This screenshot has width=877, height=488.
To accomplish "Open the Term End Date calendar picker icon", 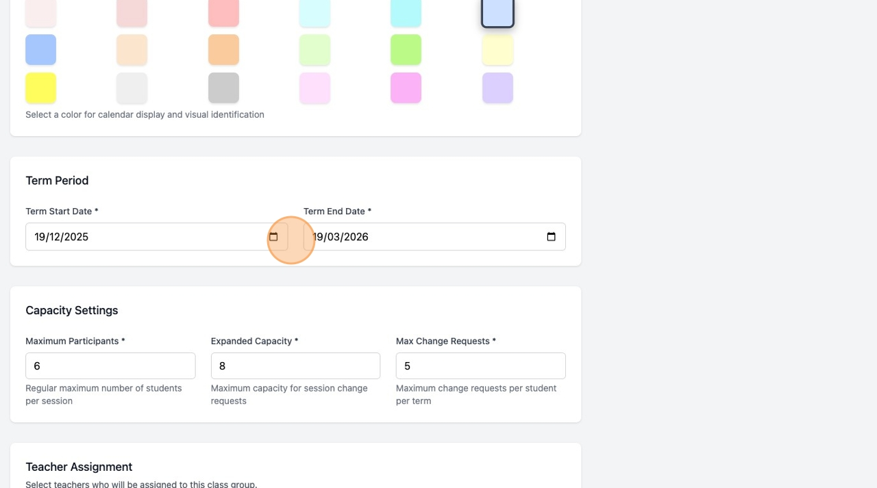I will [551, 237].
